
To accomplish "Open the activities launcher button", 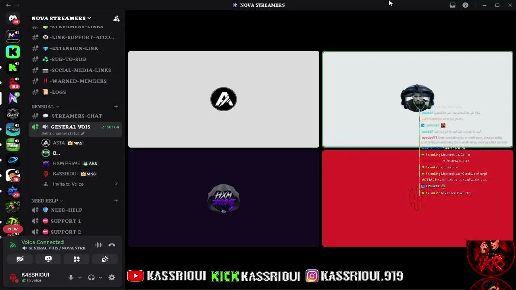I will coord(77,259).
